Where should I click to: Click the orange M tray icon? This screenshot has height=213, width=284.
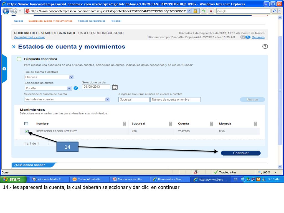(x=258, y=179)
